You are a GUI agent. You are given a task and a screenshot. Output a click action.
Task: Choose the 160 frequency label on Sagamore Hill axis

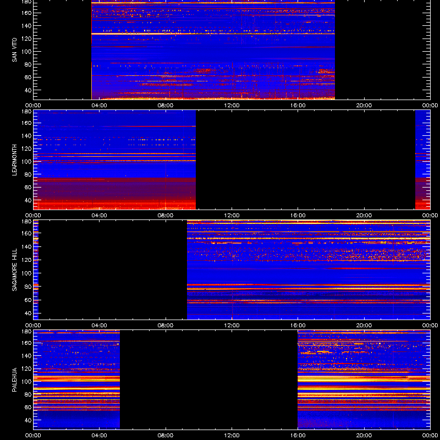[27, 233]
